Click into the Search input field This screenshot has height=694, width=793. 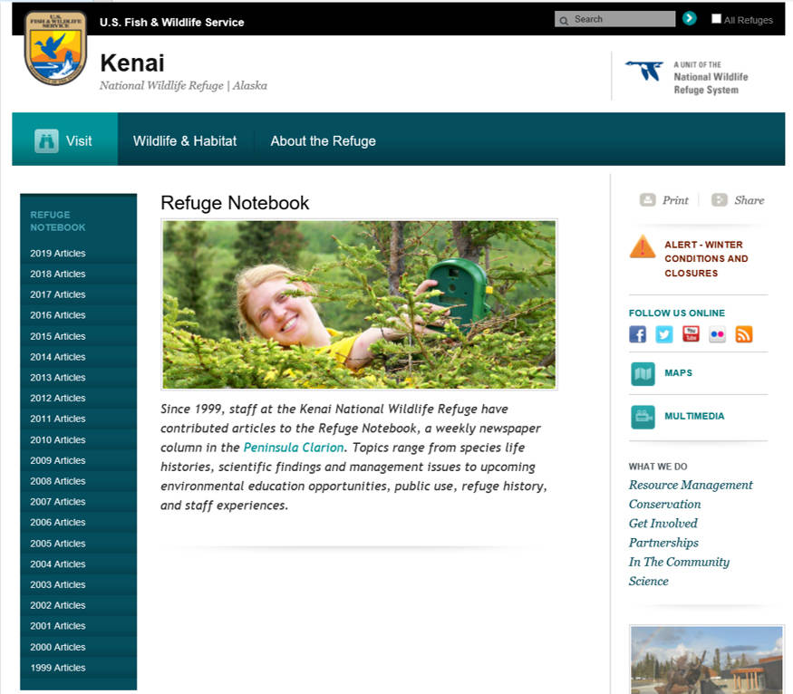615,19
